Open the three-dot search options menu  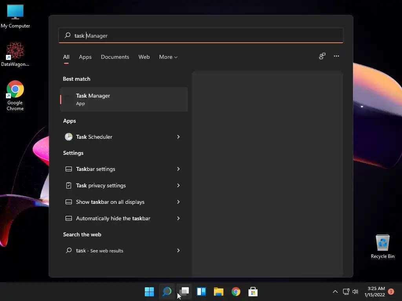pos(336,56)
